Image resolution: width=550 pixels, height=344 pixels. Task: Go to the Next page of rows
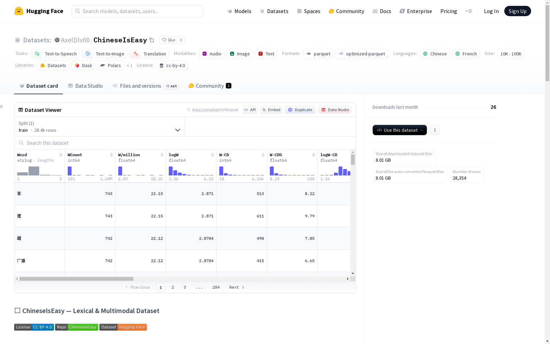pos(237,287)
